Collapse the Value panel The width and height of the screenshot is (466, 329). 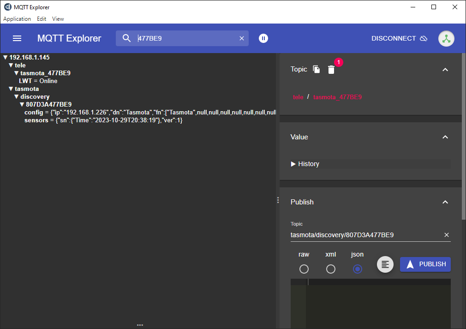coord(445,137)
